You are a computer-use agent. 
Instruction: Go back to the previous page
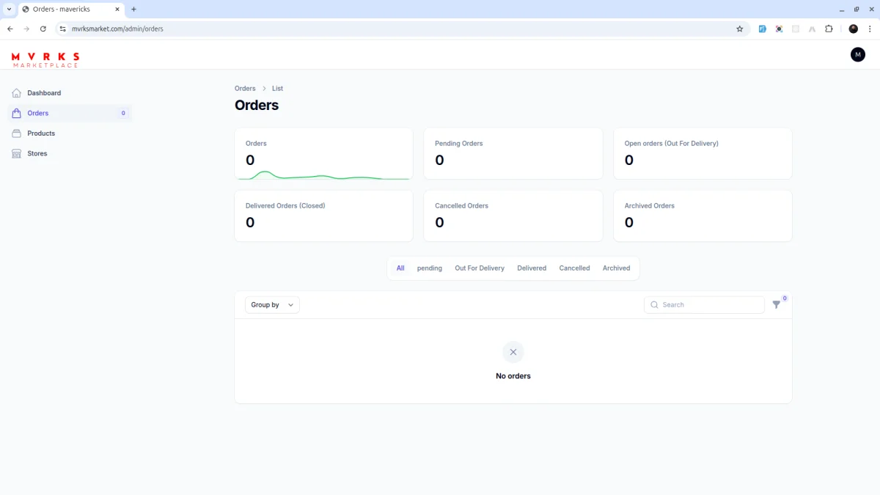click(10, 29)
